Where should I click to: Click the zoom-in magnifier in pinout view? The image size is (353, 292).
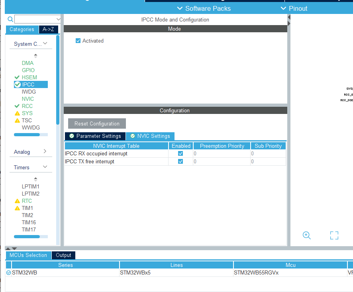pyautogui.click(x=307, y=235)
